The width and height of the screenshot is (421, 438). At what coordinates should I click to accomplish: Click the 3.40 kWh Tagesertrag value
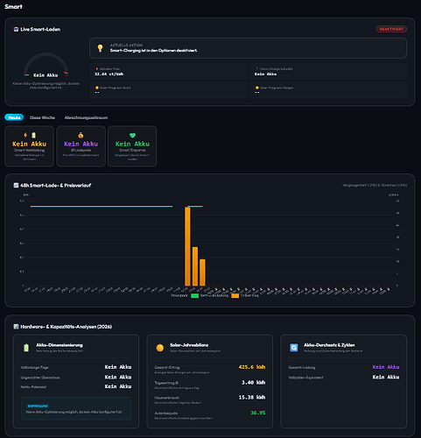point(253,383)
